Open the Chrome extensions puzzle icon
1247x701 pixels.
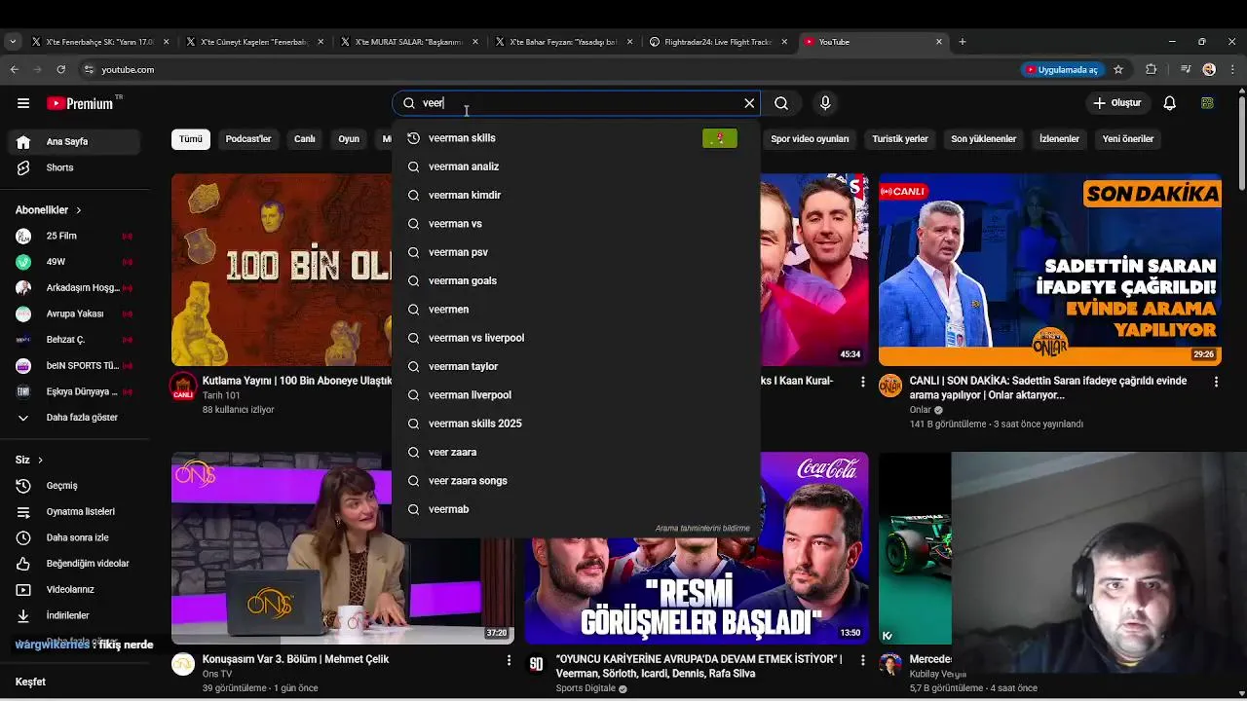tap(1152, 69)
